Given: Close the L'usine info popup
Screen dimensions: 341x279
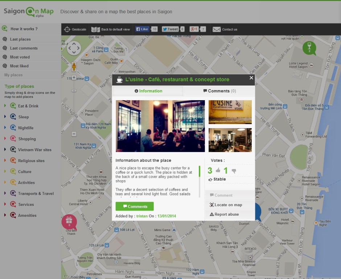Looking at the screenshot, I should [x=251, y=78].
